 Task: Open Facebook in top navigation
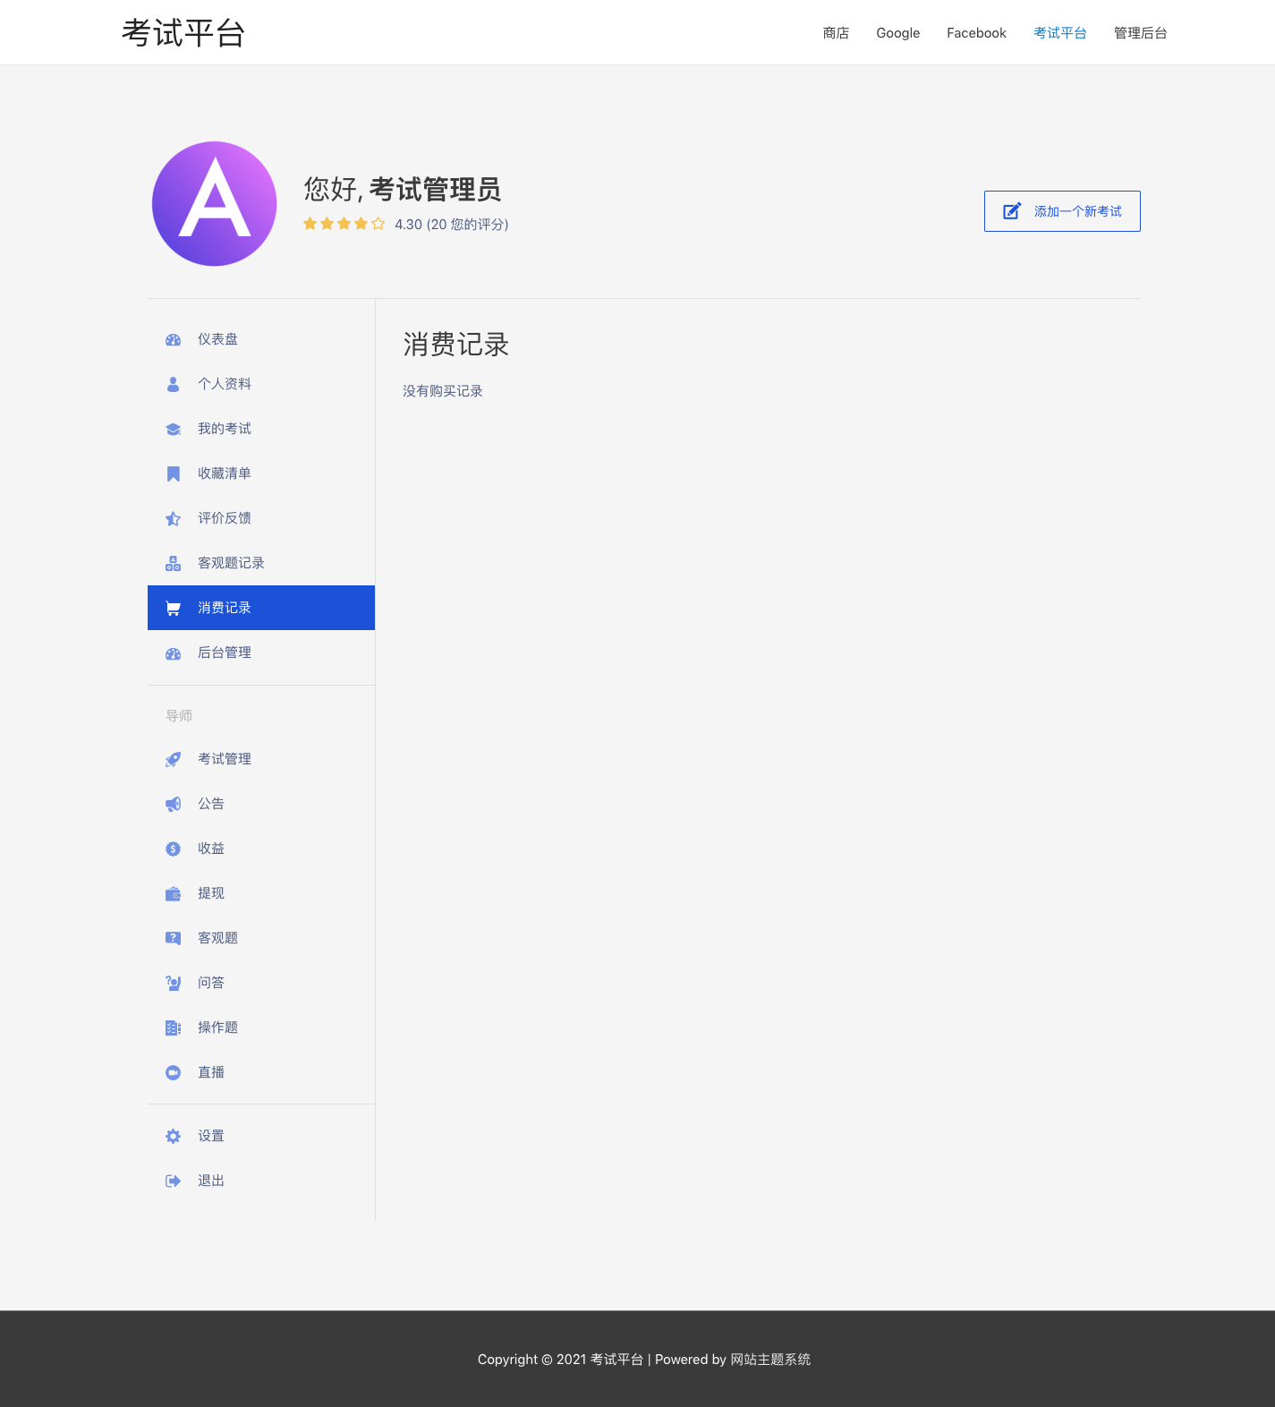(976, 33)
